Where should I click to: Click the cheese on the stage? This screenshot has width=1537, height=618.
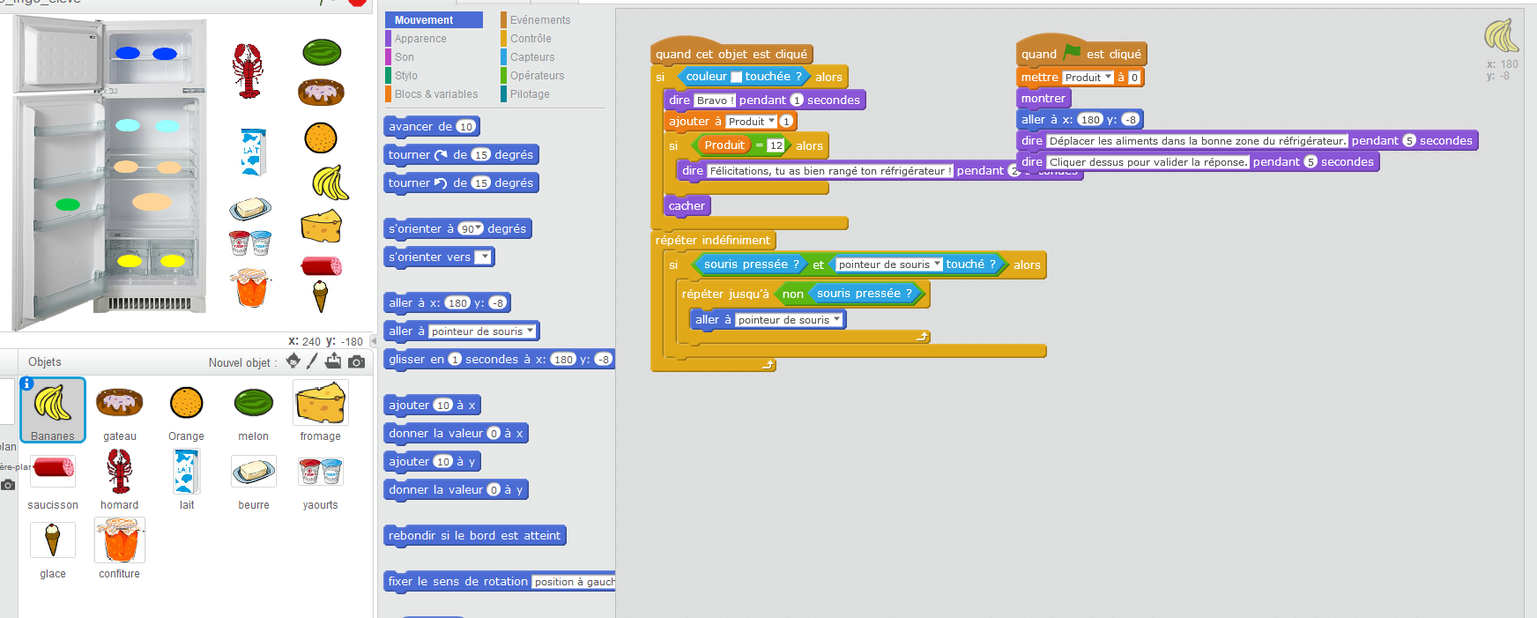pyautogui.click(x=321, y=227)
